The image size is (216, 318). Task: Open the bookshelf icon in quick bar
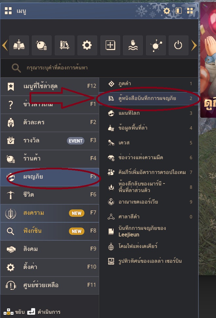pyautogui.click(x=65, y=45)
